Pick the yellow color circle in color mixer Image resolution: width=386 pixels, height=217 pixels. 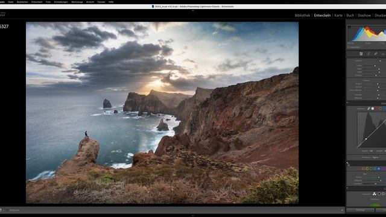(367, 169)
